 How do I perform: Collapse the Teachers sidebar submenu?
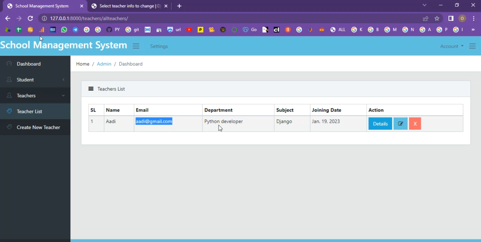click(x=35, y=96)
